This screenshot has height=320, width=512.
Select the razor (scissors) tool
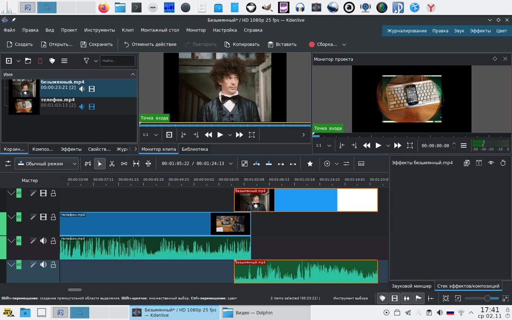click(112, 163)
